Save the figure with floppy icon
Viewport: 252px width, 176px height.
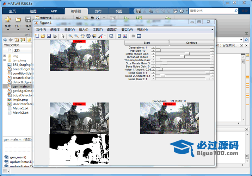(x=49, y=36)
